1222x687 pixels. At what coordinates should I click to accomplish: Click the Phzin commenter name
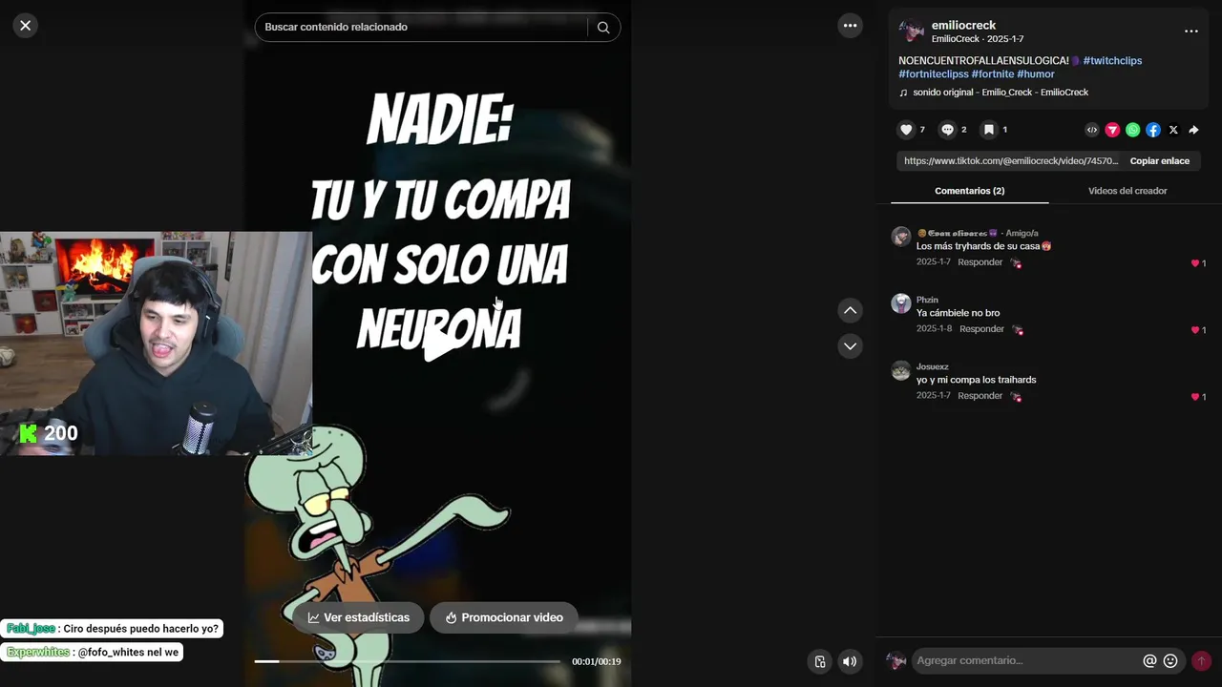click(x=927, y=300)
